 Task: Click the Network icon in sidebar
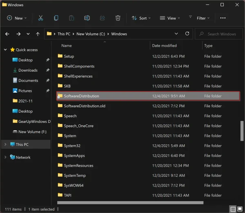click(x=13, y=157)
